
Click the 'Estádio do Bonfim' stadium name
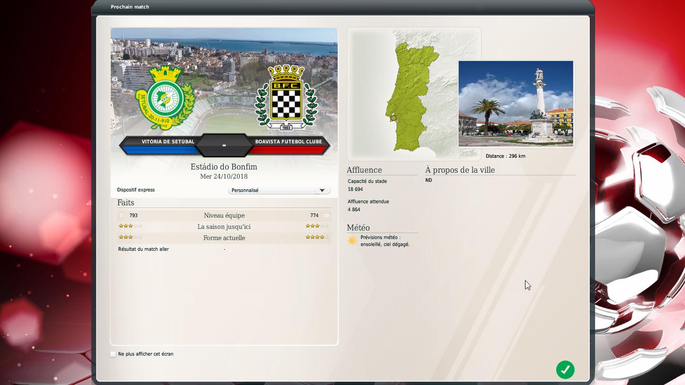pyautogui.click(x=224, y=167)
